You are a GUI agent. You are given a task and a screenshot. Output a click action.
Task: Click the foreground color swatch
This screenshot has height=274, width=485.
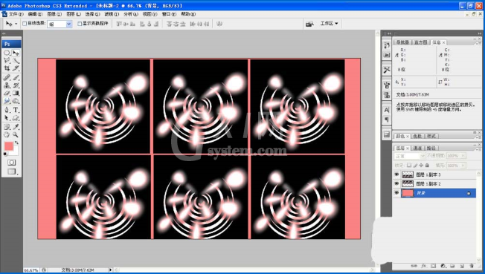point(9,146)
